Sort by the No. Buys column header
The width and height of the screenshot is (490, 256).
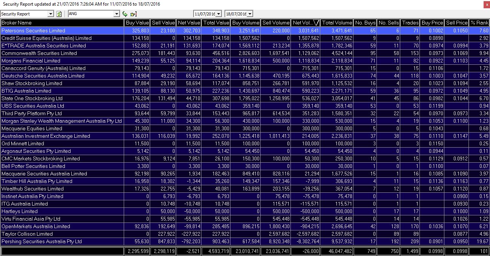click(365, 23)
